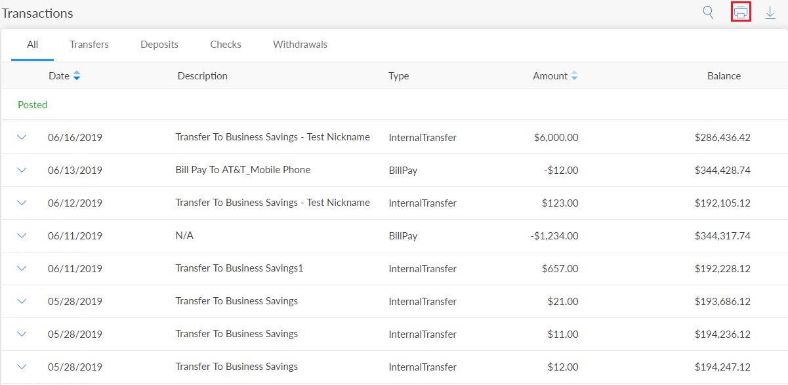Open the Deposits tab
Viewport: 788px width, 385px height.
coord(159,45)
